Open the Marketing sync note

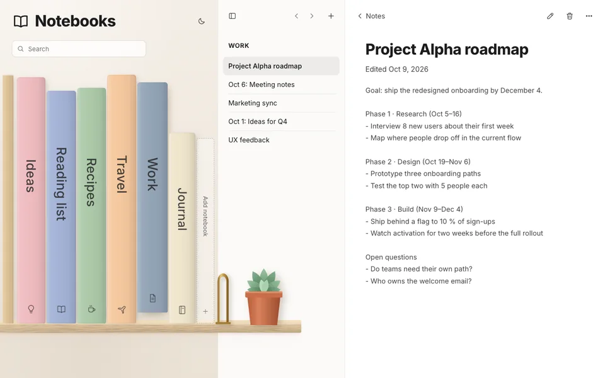(x=281, y=103)
